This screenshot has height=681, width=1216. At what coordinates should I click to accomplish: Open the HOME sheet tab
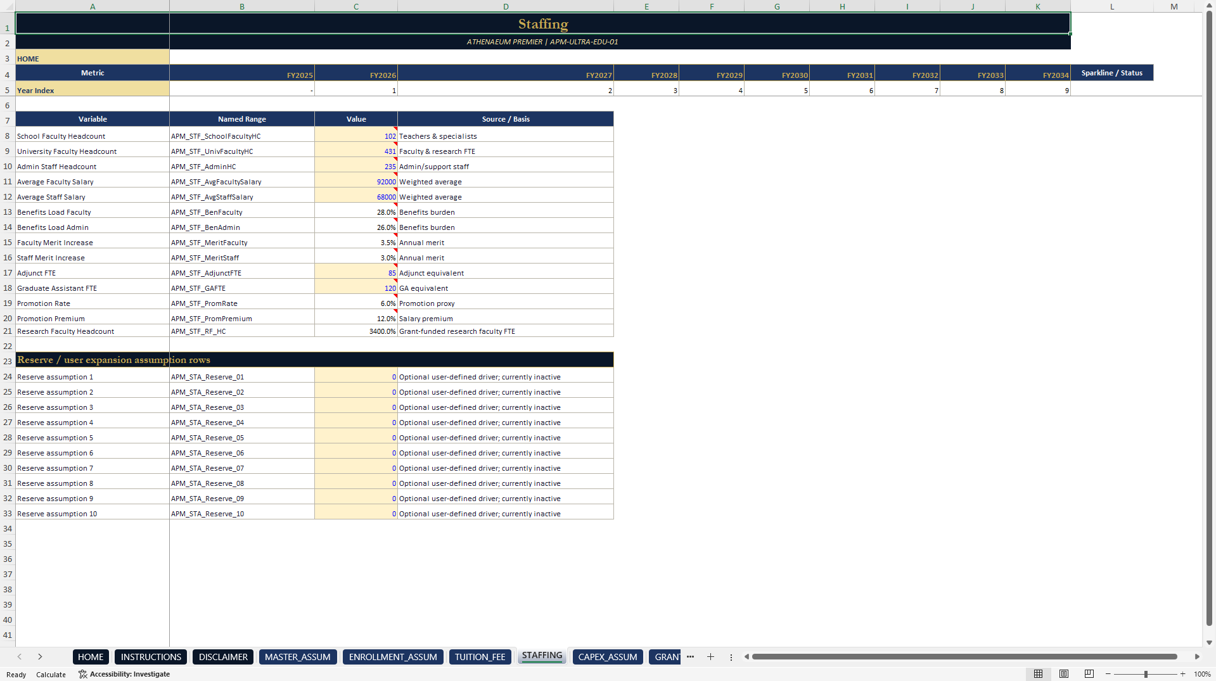click(x=91, y=657)
